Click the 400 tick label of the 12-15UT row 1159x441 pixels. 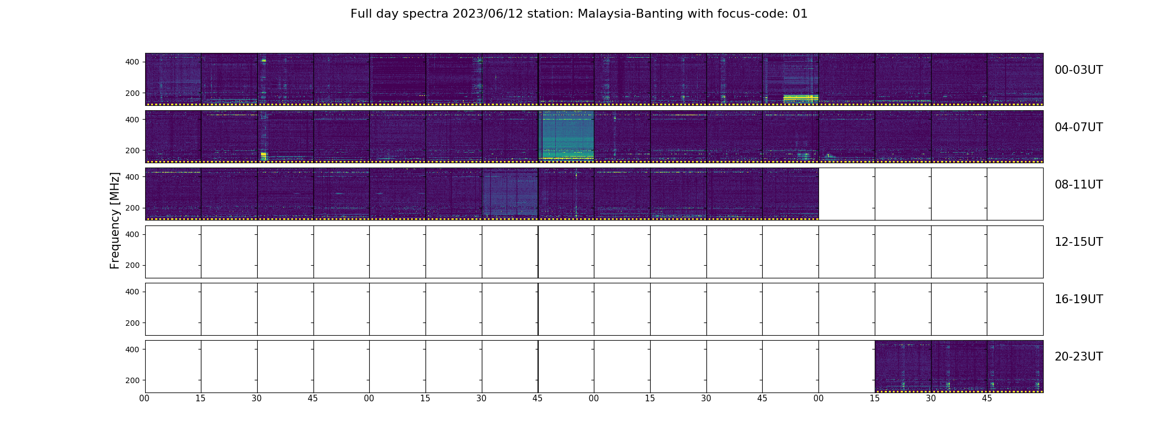[132, 234]
